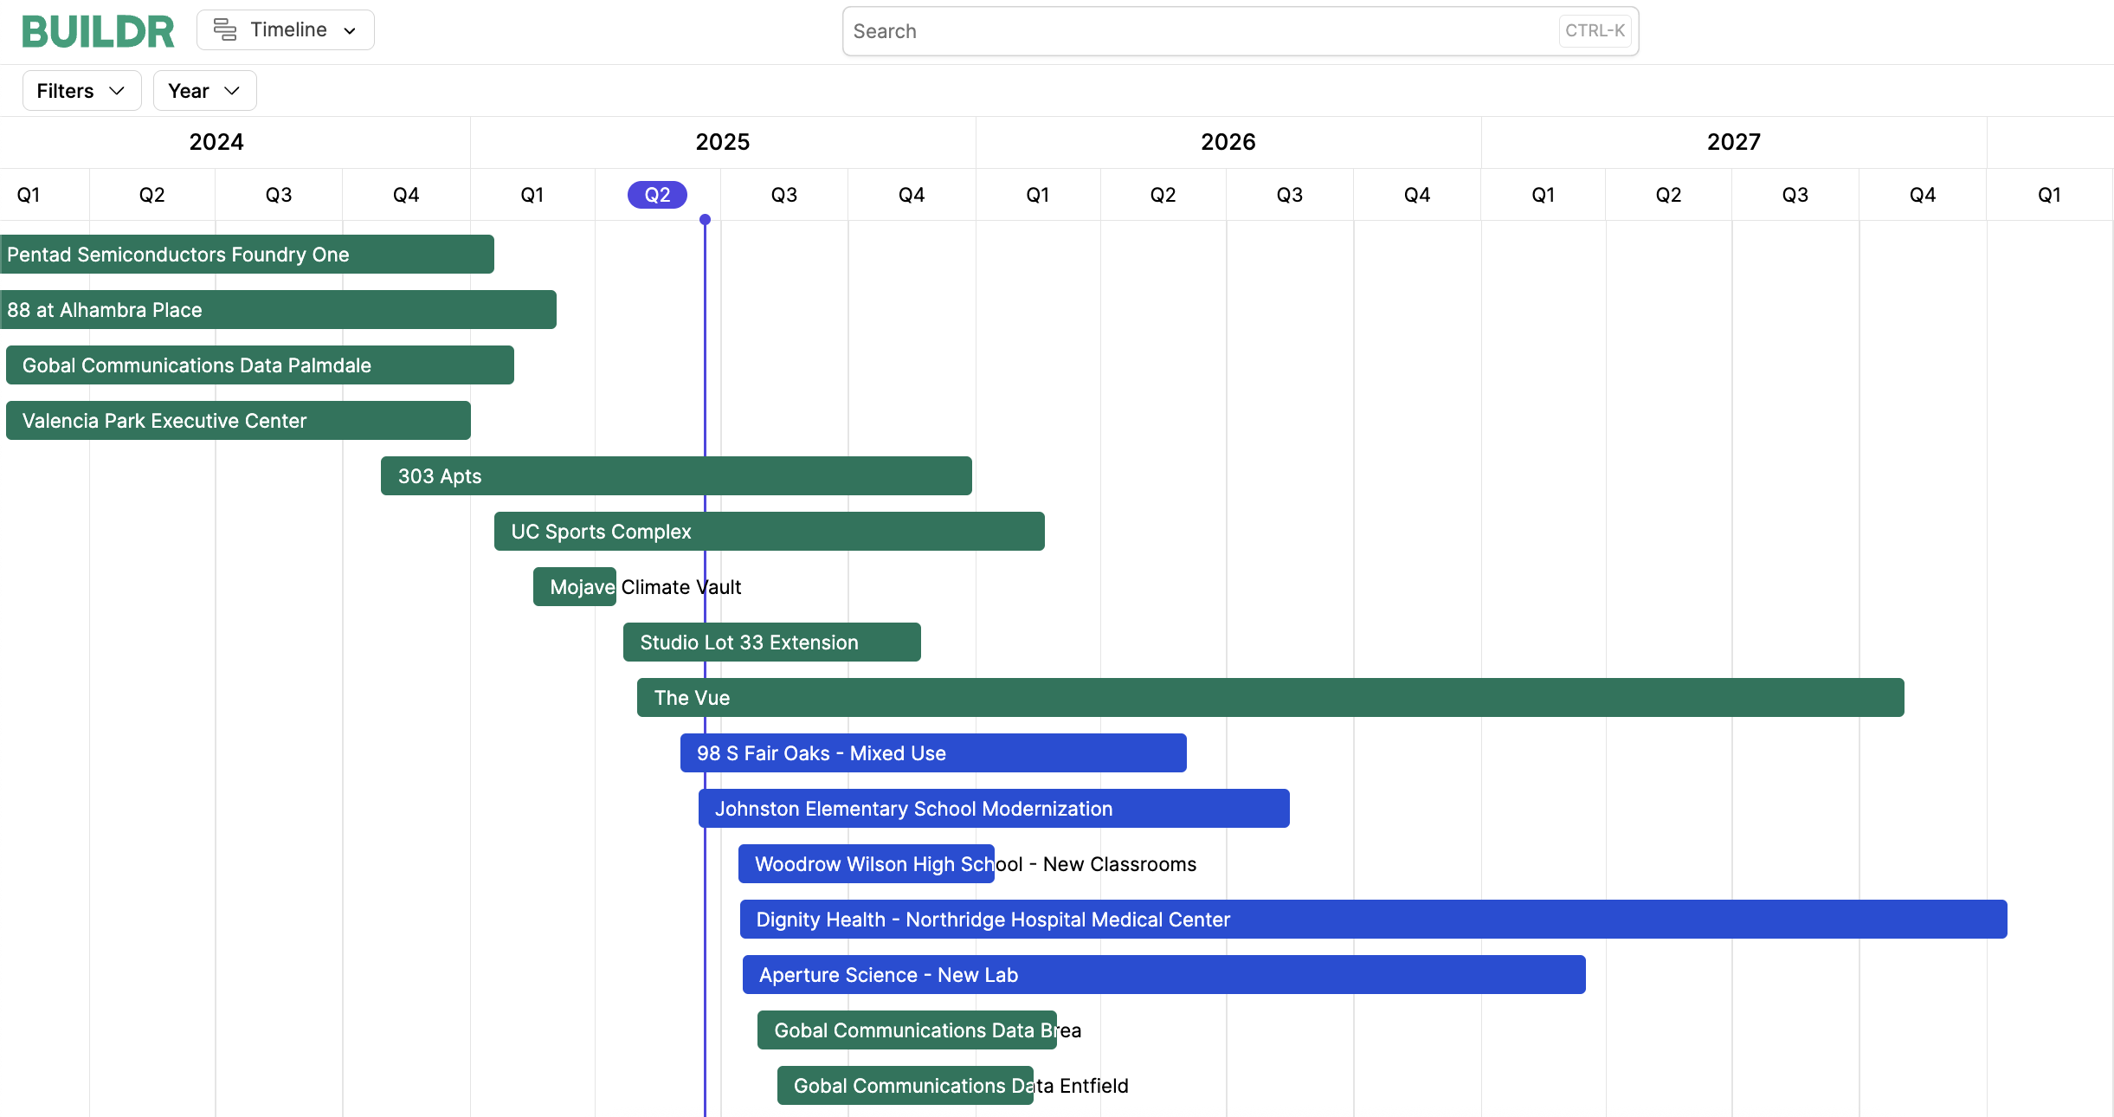Select the highlighted Q2 2025 quarter
The height and width of the screenshot is (1117, 2114).
pyautogui.click(x=657, y=195)
